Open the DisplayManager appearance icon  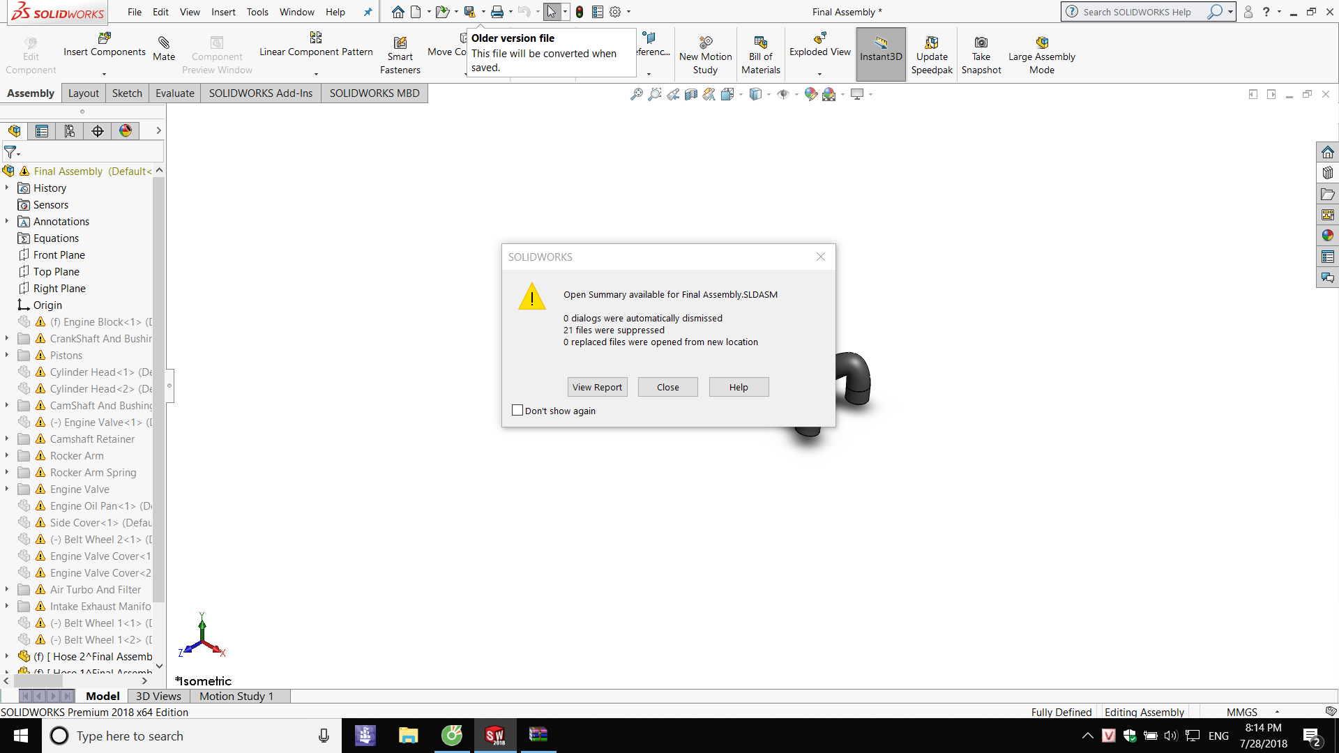[126, 131]
